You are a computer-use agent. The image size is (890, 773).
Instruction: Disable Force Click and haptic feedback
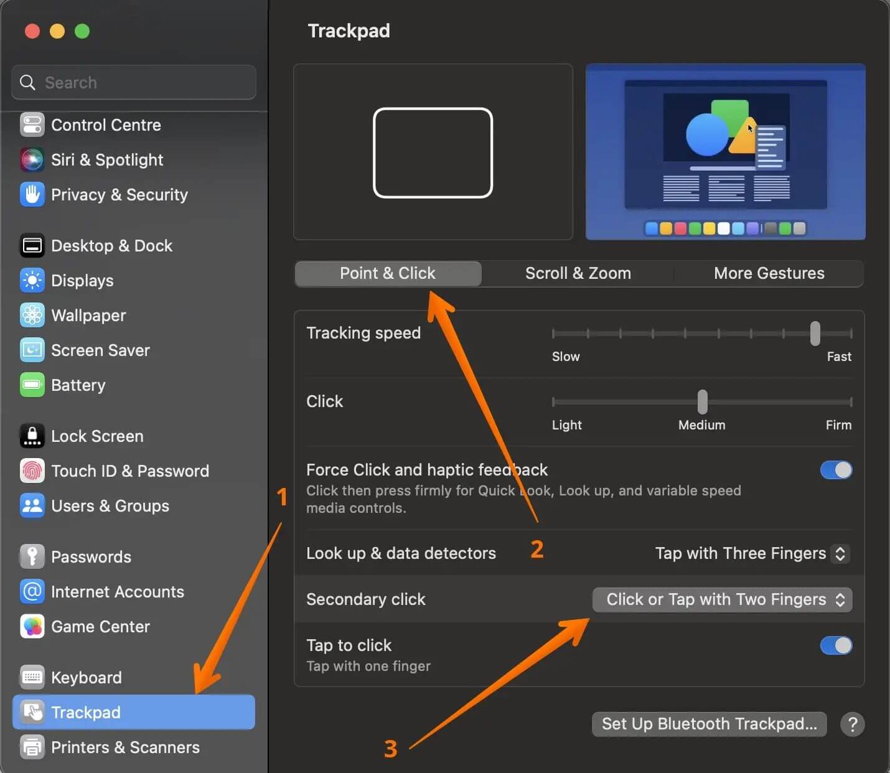point(835,470)
